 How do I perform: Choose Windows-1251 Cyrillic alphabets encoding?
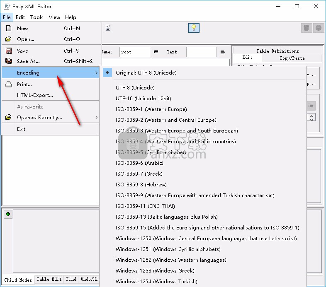[x=204, y=249]
